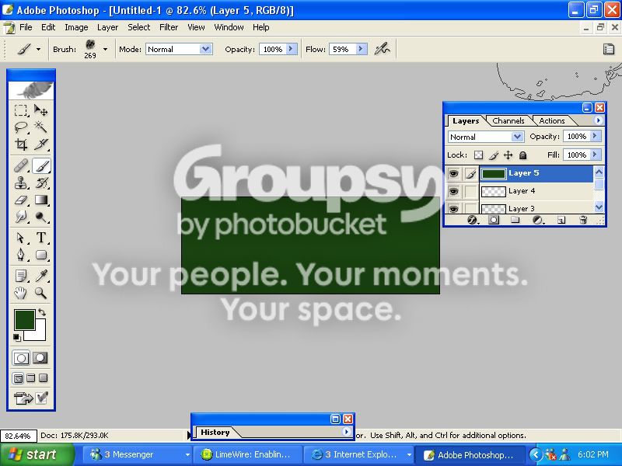The width and height of the screenshot is (622, 466).
Task: Activate the Crop tool
Action: [21, 144]
